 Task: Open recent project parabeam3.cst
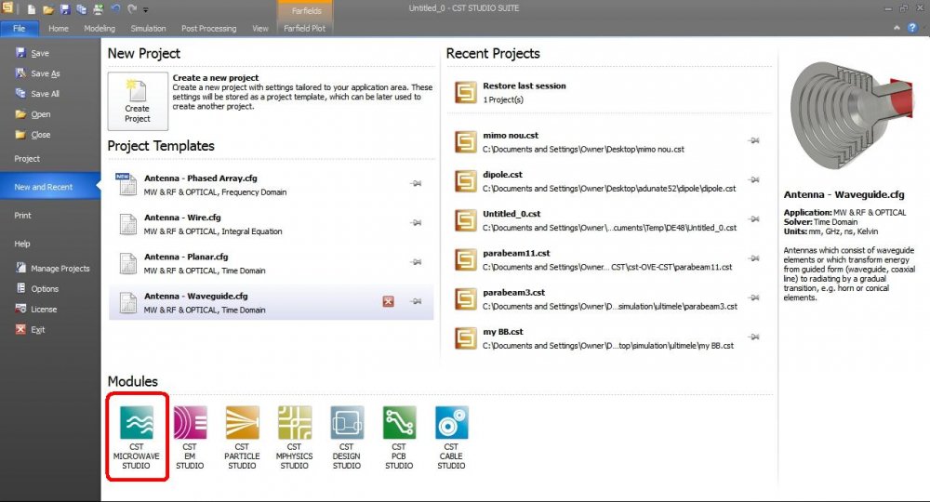(609, 299)
